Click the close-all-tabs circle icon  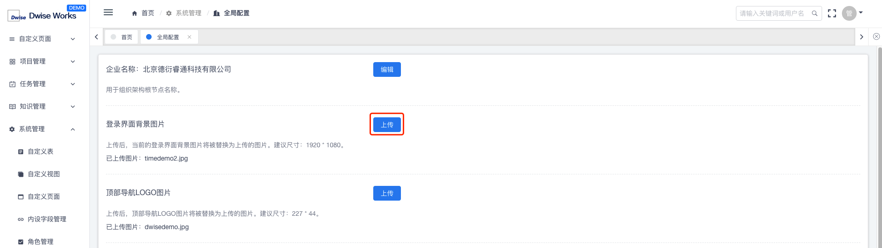[x=876, y=36]
